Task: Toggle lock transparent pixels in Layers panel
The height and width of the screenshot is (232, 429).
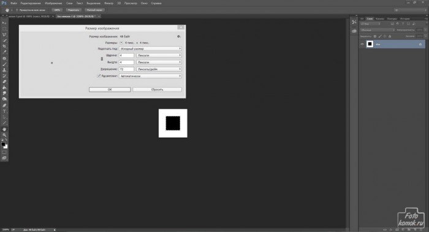Action: pyautogui.click(x=375, y=36)
